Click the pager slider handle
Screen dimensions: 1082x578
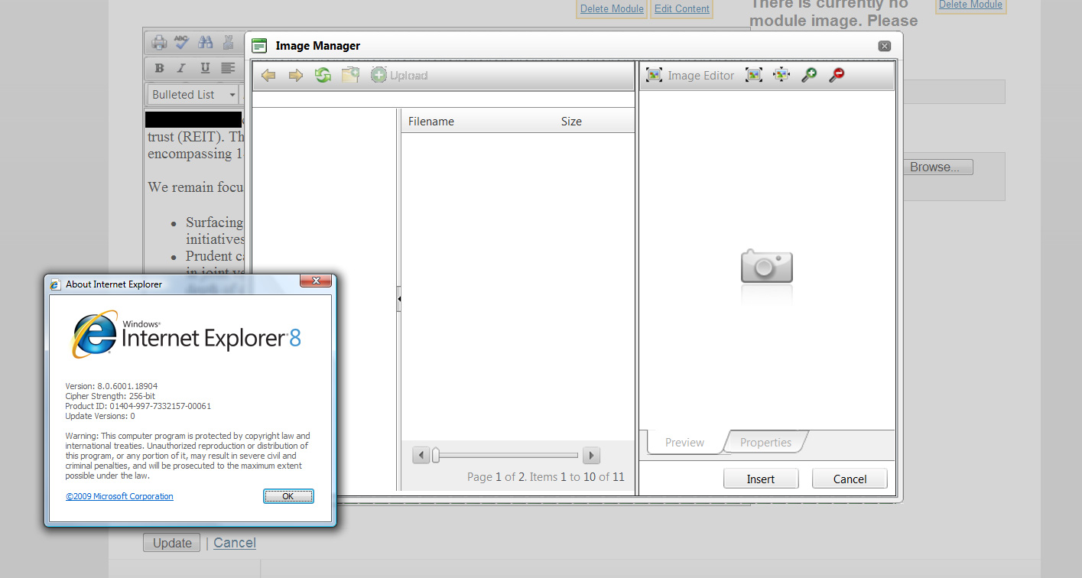pos(436,456)
